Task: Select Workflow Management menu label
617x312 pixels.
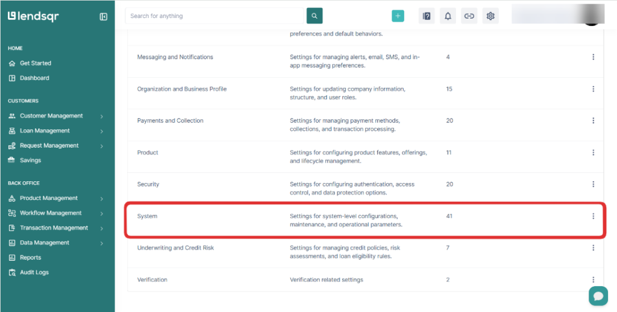Action: (51, 213)
